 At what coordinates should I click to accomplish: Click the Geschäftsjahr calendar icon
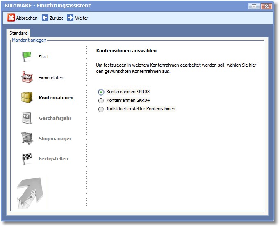click(x=27, y=118)
